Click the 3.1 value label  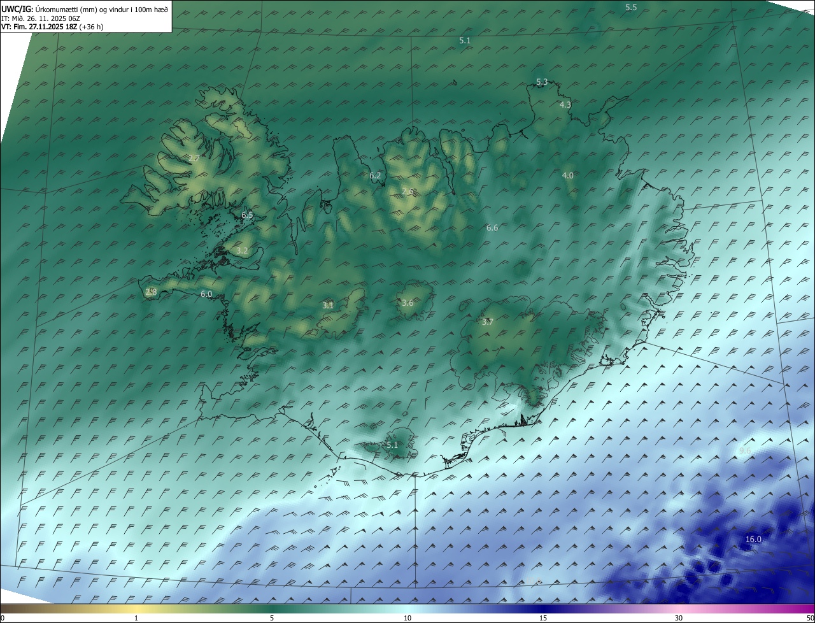click(328, 306)
